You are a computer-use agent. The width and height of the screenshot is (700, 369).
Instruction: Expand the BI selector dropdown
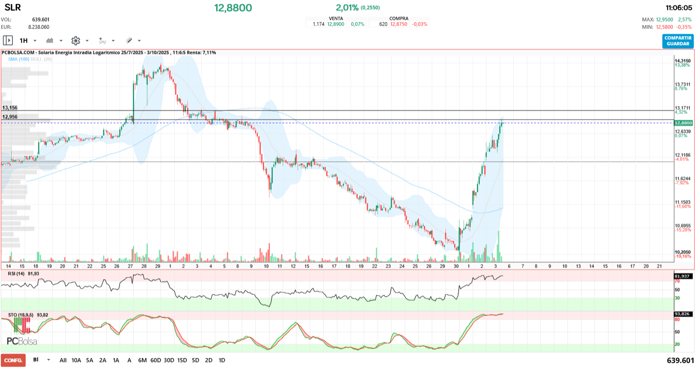pos(48,360)
